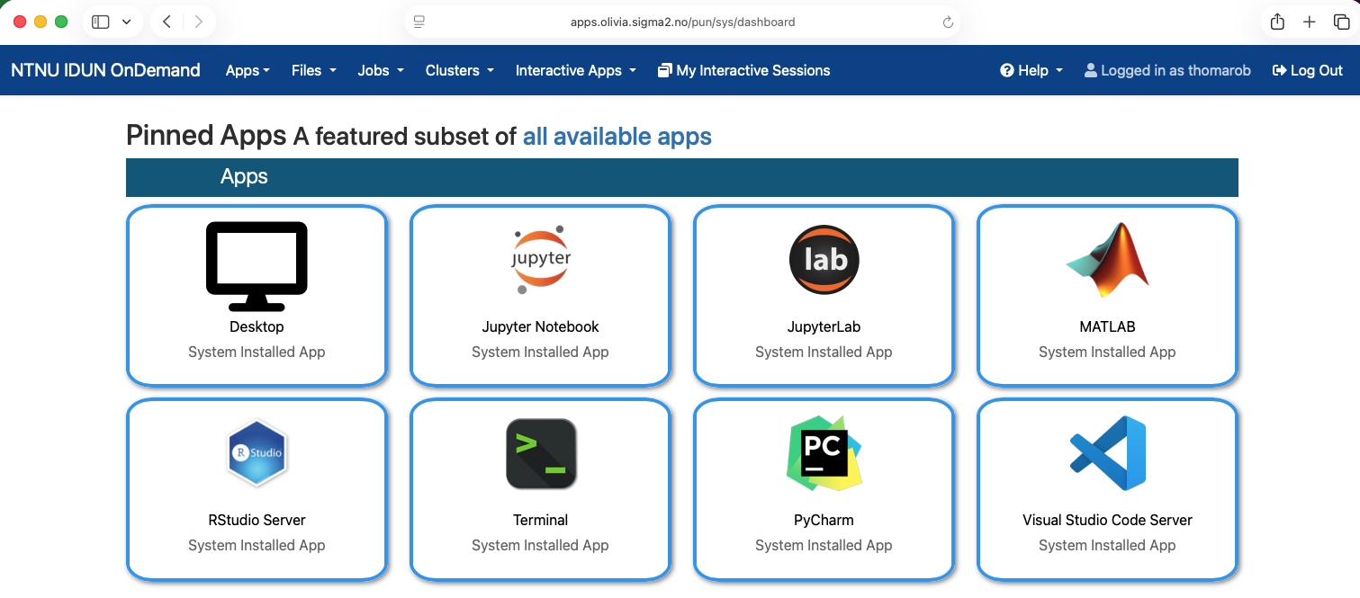The height and width of the screenshot is (598, 1360).
Task: Expand the Files dropdown menu
Action: tap(313, 70)
